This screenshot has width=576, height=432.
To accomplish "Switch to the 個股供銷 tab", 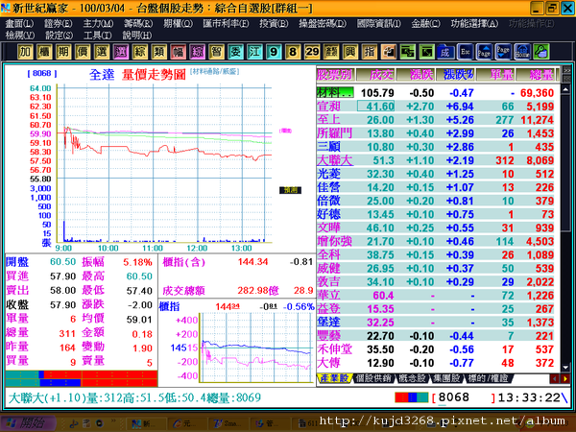I will point(373,378).
